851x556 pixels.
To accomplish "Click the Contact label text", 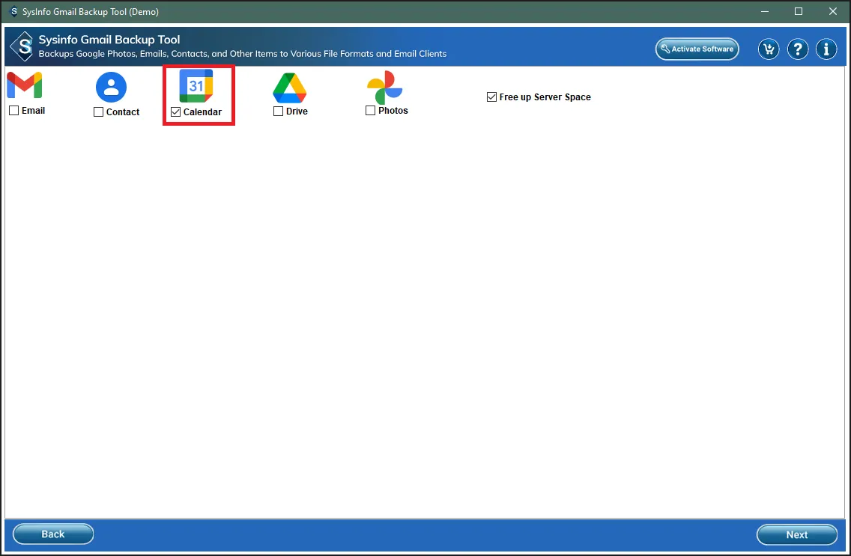I will (123, 112).
